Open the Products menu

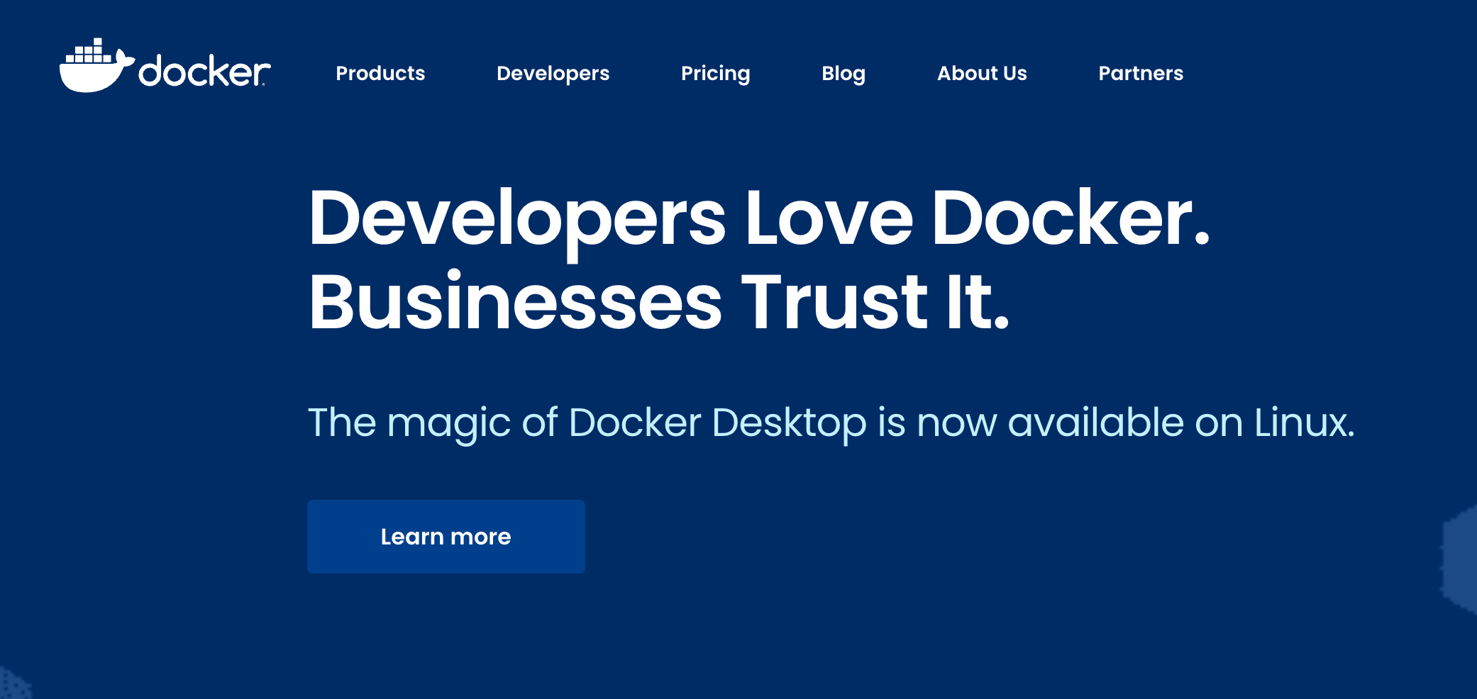[380, 73]
